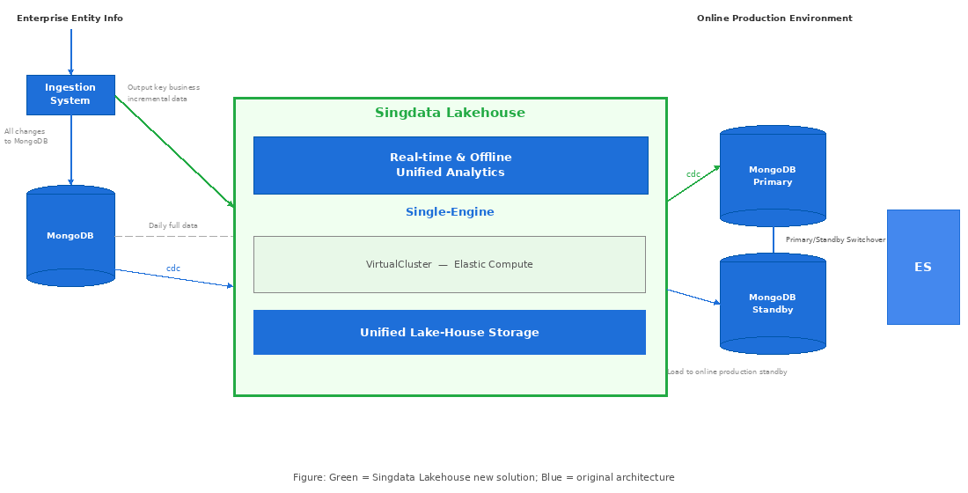The image size is (968, 493).
Task: Click the Enterprise Entity Info heading
Action: (70, 18)
